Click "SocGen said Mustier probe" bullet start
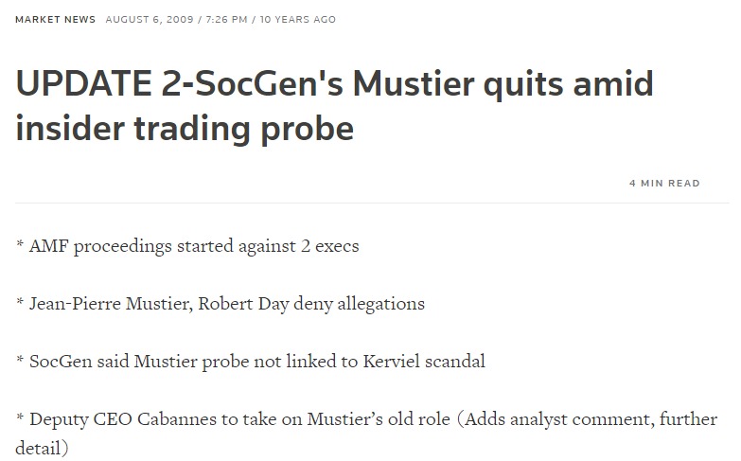The image size is (741, 461). [134, 361]
